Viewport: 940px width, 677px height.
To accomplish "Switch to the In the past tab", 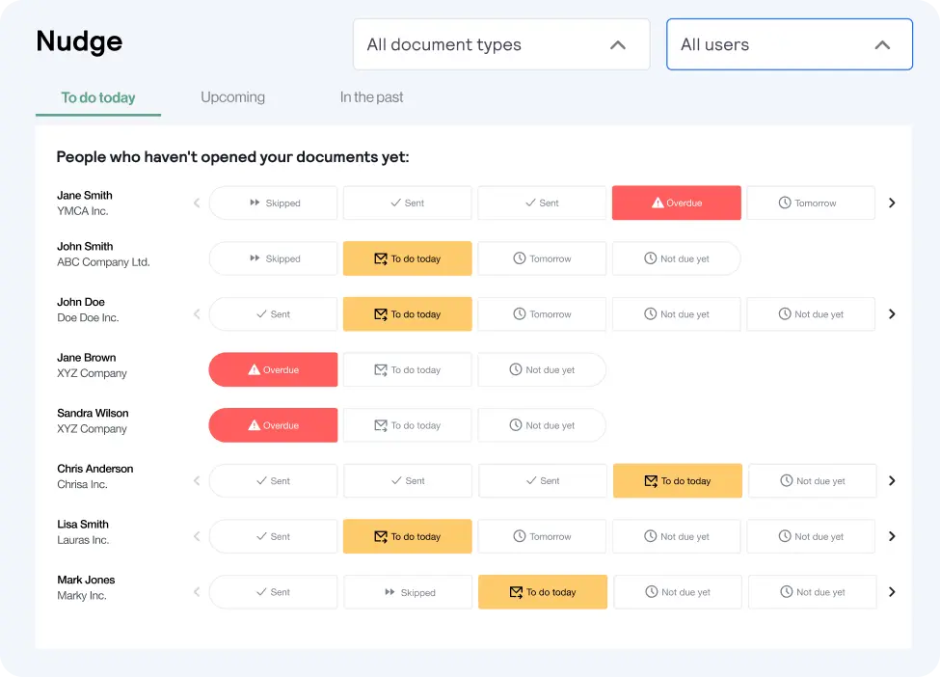I will click(x=371, y=96).
